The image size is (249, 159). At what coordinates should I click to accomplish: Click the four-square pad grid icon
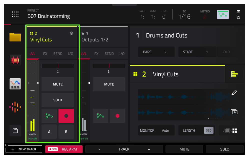click(x=235, y=131)
